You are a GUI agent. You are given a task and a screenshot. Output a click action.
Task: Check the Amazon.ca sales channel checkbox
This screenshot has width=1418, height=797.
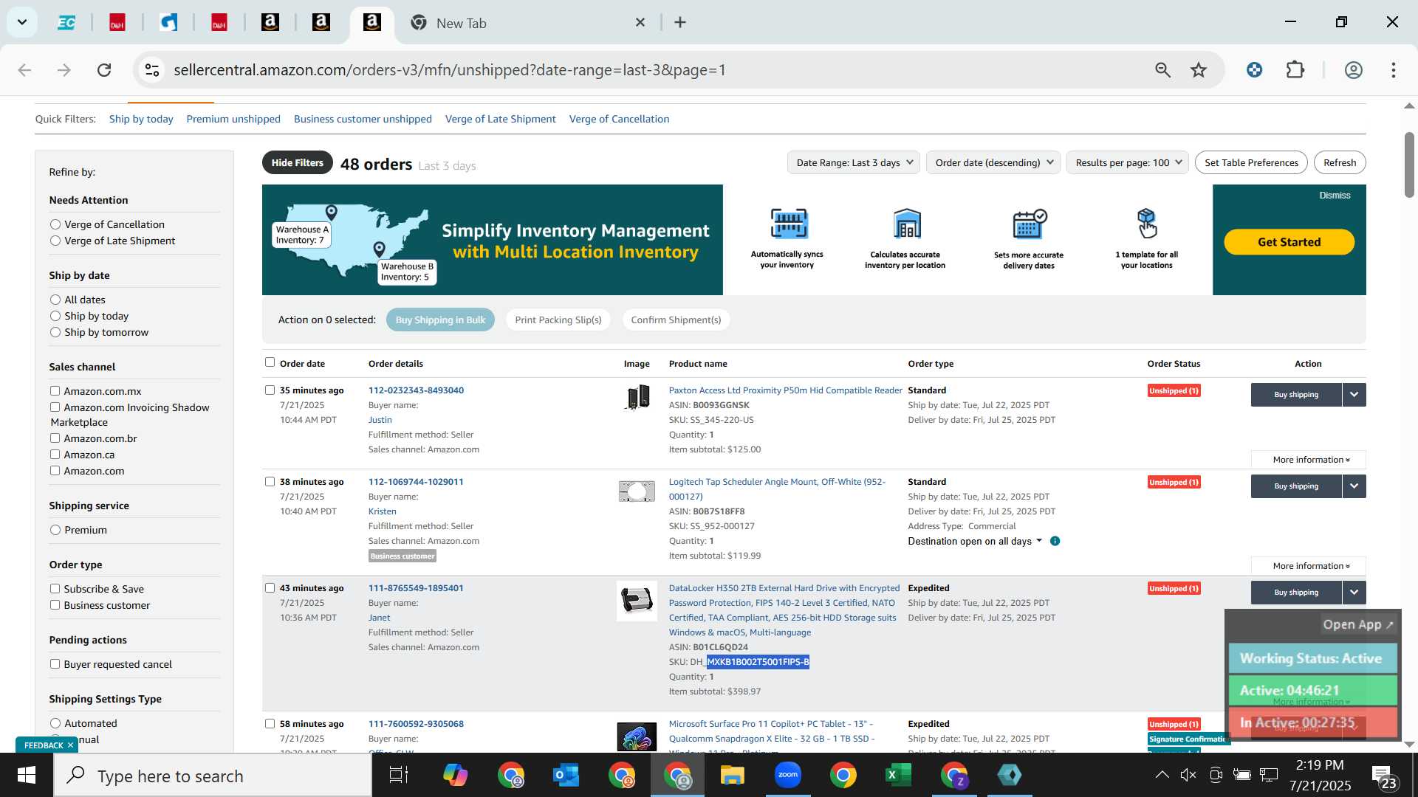pos(55,455)
